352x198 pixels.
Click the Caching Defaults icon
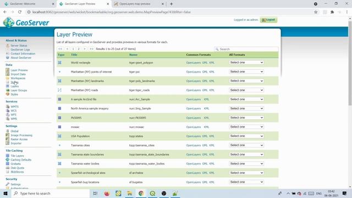tap(8, 159)
